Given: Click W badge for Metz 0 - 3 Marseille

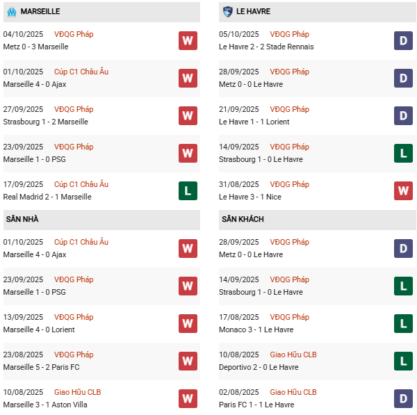Looking at the screenshot, I should 188,40.
